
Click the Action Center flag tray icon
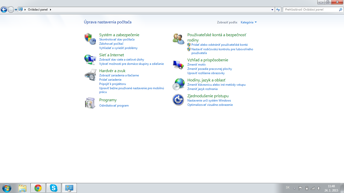(x=301, y=188)
